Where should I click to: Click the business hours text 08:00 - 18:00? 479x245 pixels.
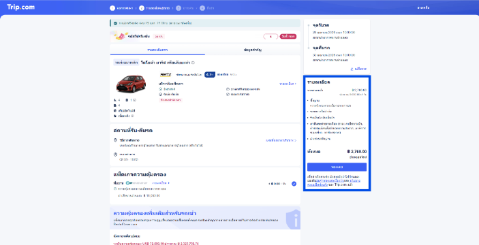tap(128, 159)
